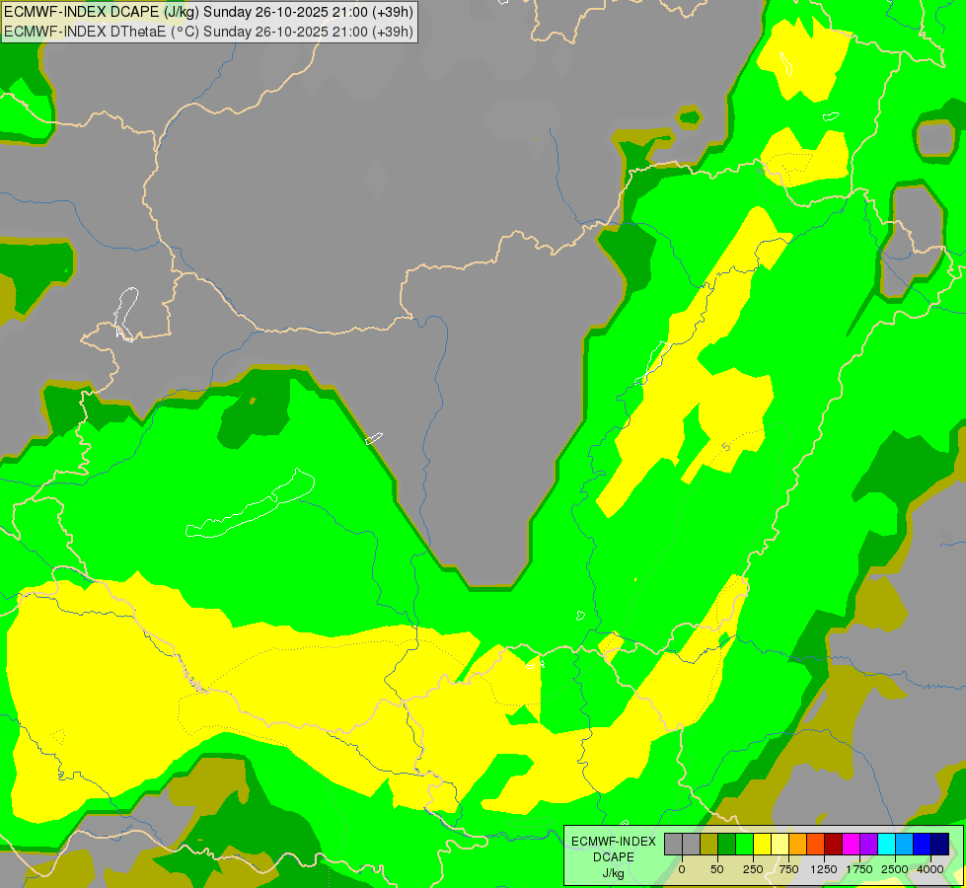This screenshot has width=966, height=888.
Task: Click the J/kg unit label in legend
Action: (x=613, y=873)
